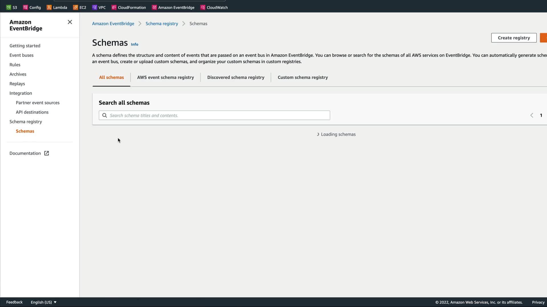The width and height of the screenshot is (547, 307).
Task: Open the CloudFormation service shortcut icon
Action: pyautogui.click(x=114, y=7)
